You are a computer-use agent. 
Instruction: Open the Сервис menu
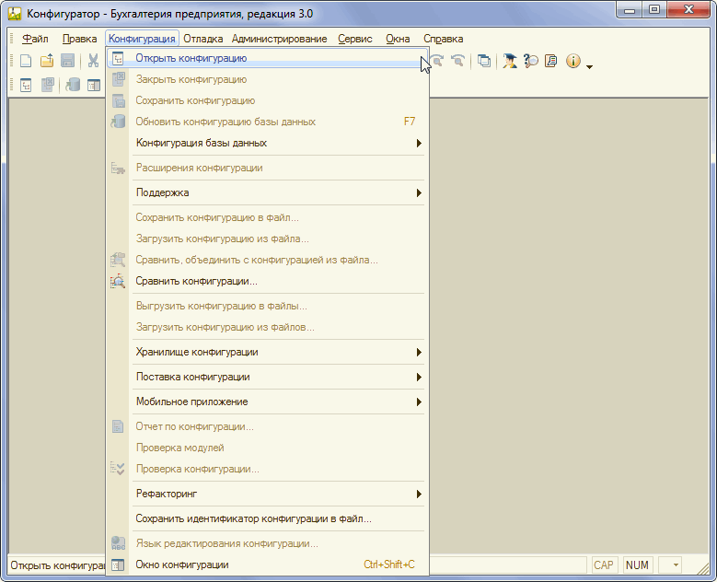(355, 39)
